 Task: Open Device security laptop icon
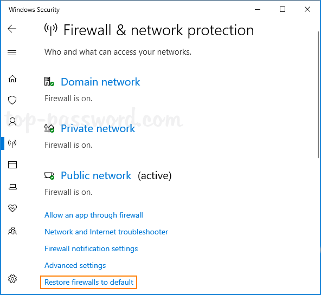coord(12,187)
